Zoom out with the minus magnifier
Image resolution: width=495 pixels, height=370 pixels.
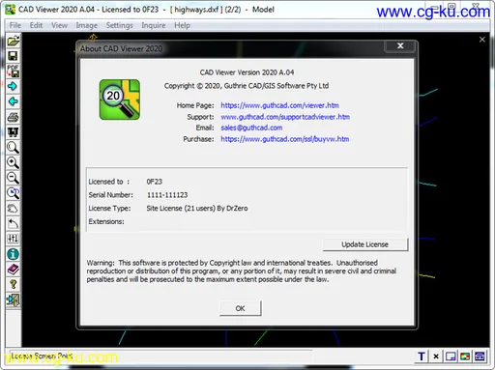13,178
